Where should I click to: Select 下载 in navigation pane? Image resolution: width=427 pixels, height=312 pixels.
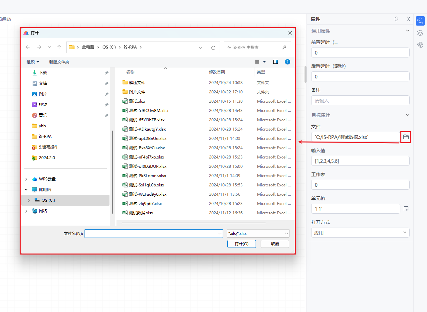click(x=43, y=72)
